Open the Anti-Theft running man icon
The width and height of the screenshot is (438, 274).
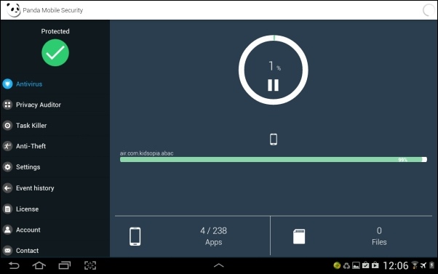point(7,146)
